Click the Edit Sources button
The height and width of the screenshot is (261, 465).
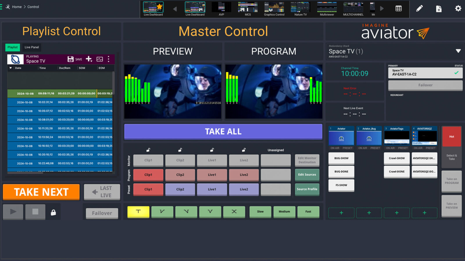(307, 175)
